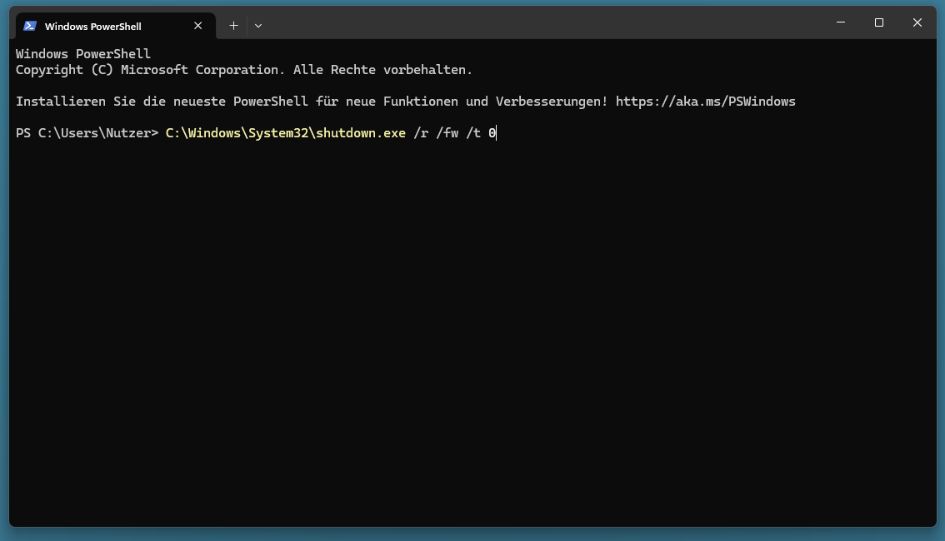
Task: Minimize the terminal window
Action: tap(841, 22)
